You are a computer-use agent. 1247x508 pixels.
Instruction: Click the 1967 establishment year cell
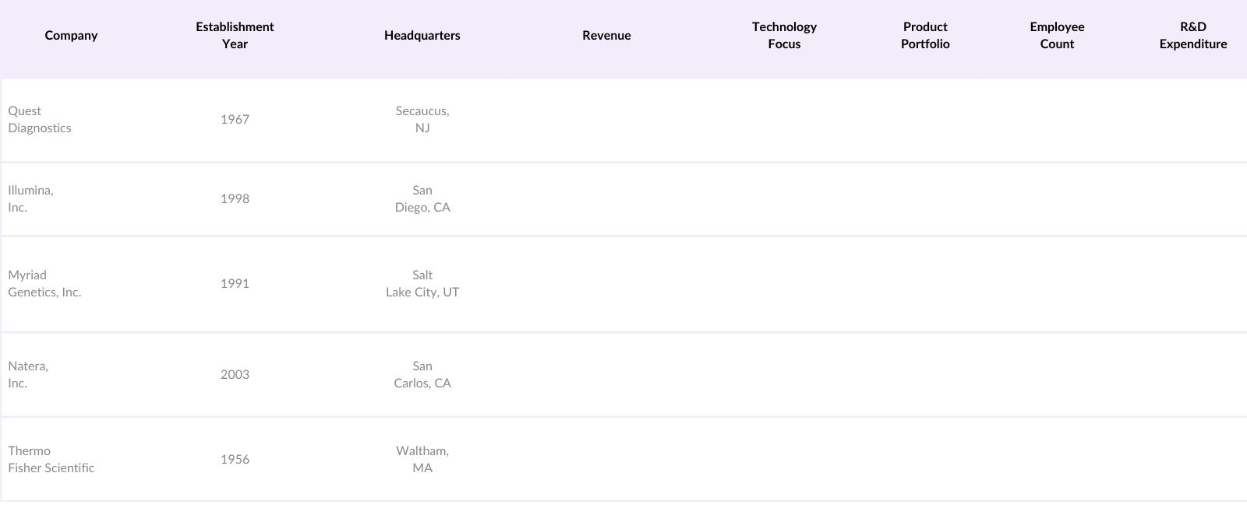235,120
